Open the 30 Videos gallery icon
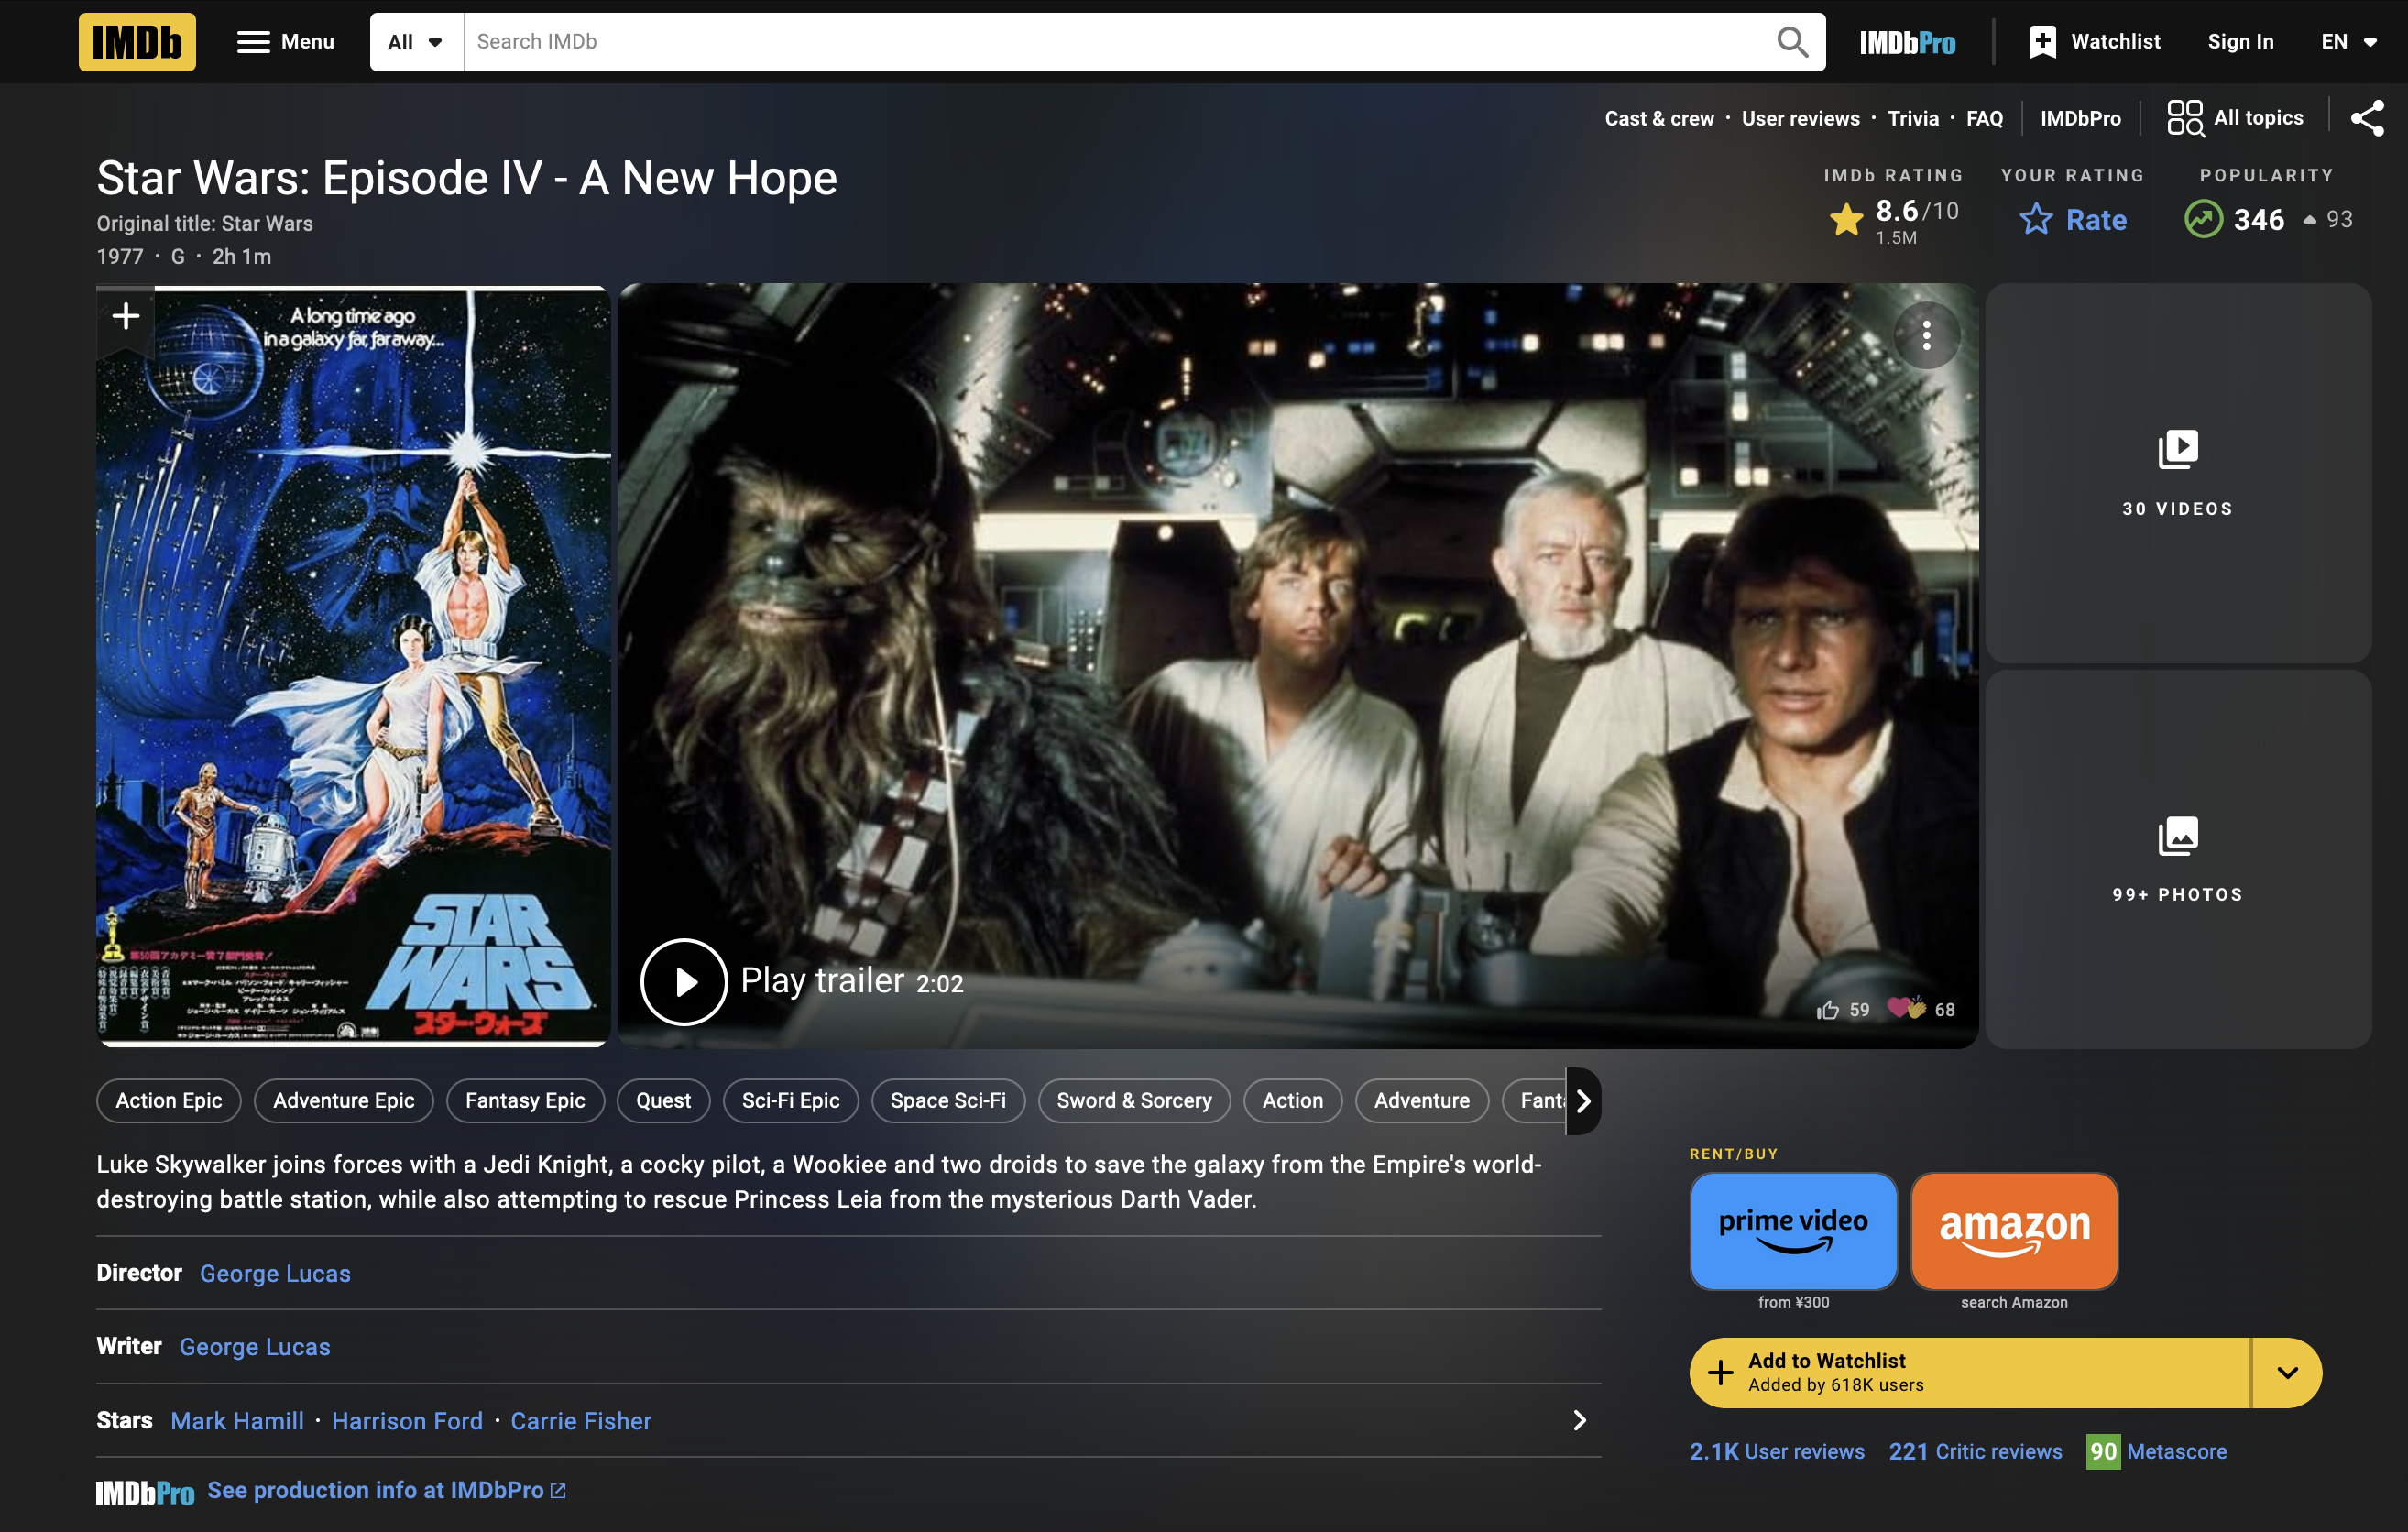 pos(2177,450)
